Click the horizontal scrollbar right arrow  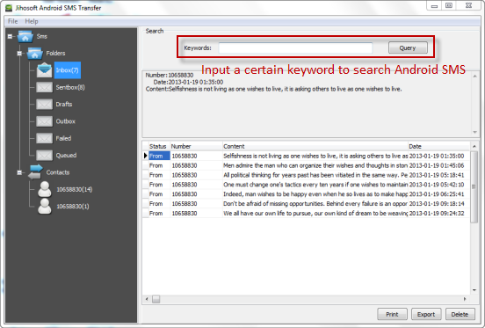(465, 299)
